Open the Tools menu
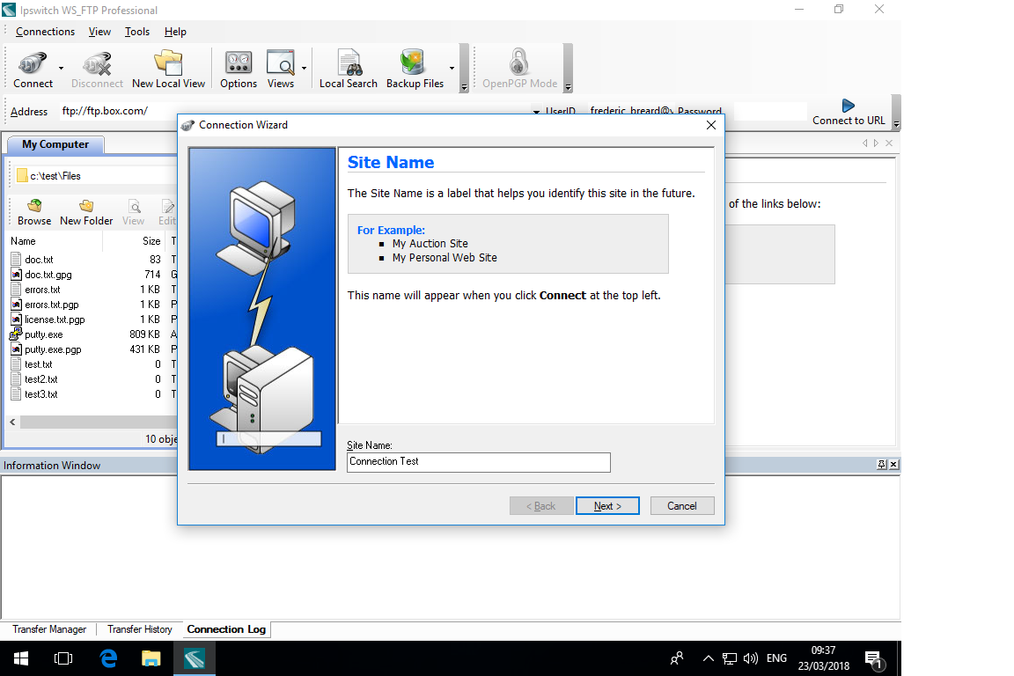 137,32
